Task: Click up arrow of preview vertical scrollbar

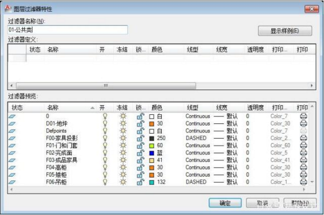Action: tap(312, 106)
